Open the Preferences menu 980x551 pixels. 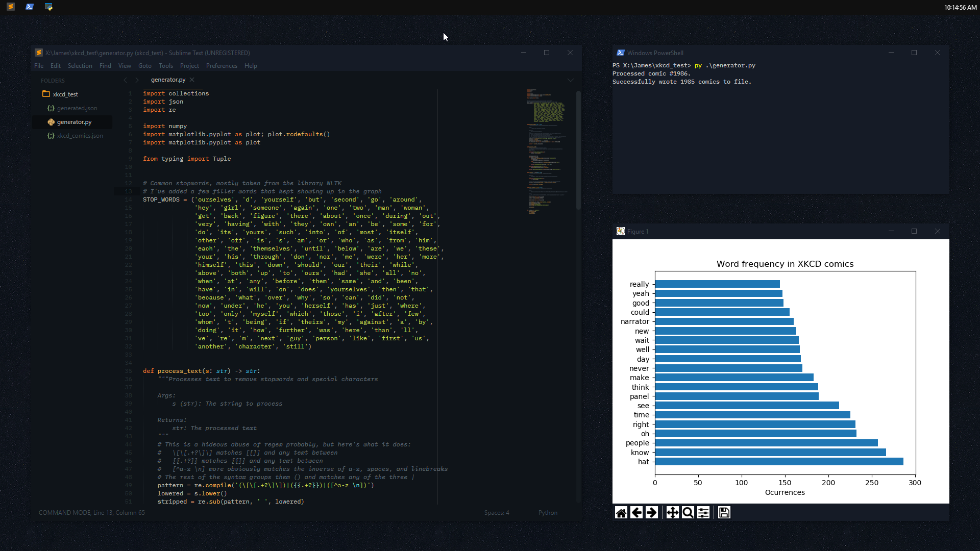(222, 66)
